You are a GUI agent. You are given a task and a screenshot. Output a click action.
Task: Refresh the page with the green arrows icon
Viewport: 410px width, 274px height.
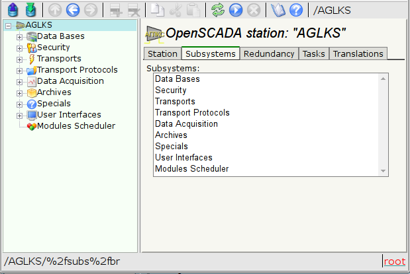[x=218, y=10]
